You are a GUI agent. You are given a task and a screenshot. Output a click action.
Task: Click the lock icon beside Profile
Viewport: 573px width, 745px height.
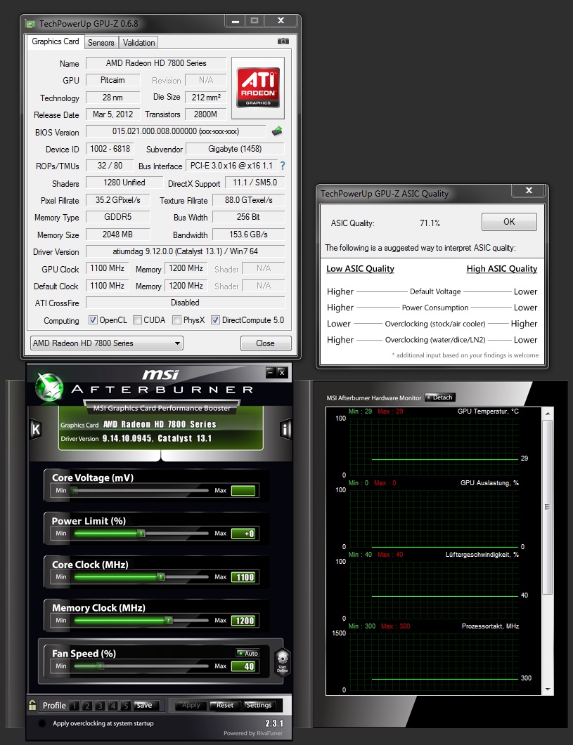[x=32, y=705]
